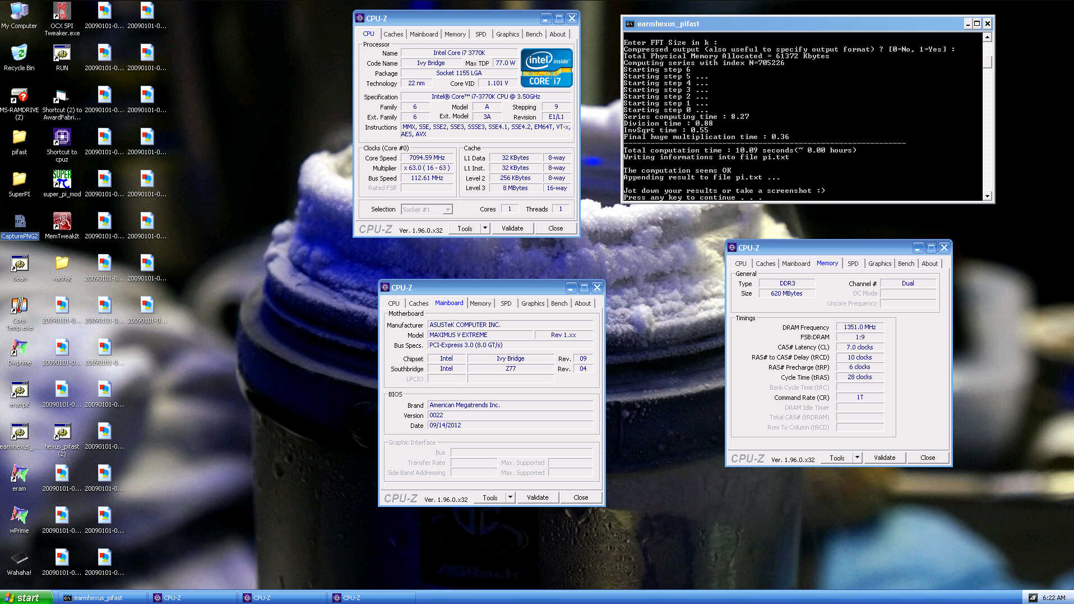Open the OCX SPI Tweaker.exe icon

[62, 19]
